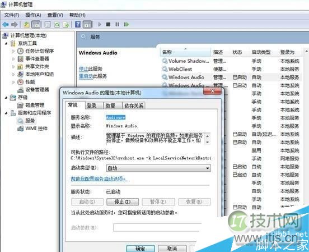This screenshot has height=252, width=309.
Task: Open the 操作(A) menu
Action: (33, 15)
